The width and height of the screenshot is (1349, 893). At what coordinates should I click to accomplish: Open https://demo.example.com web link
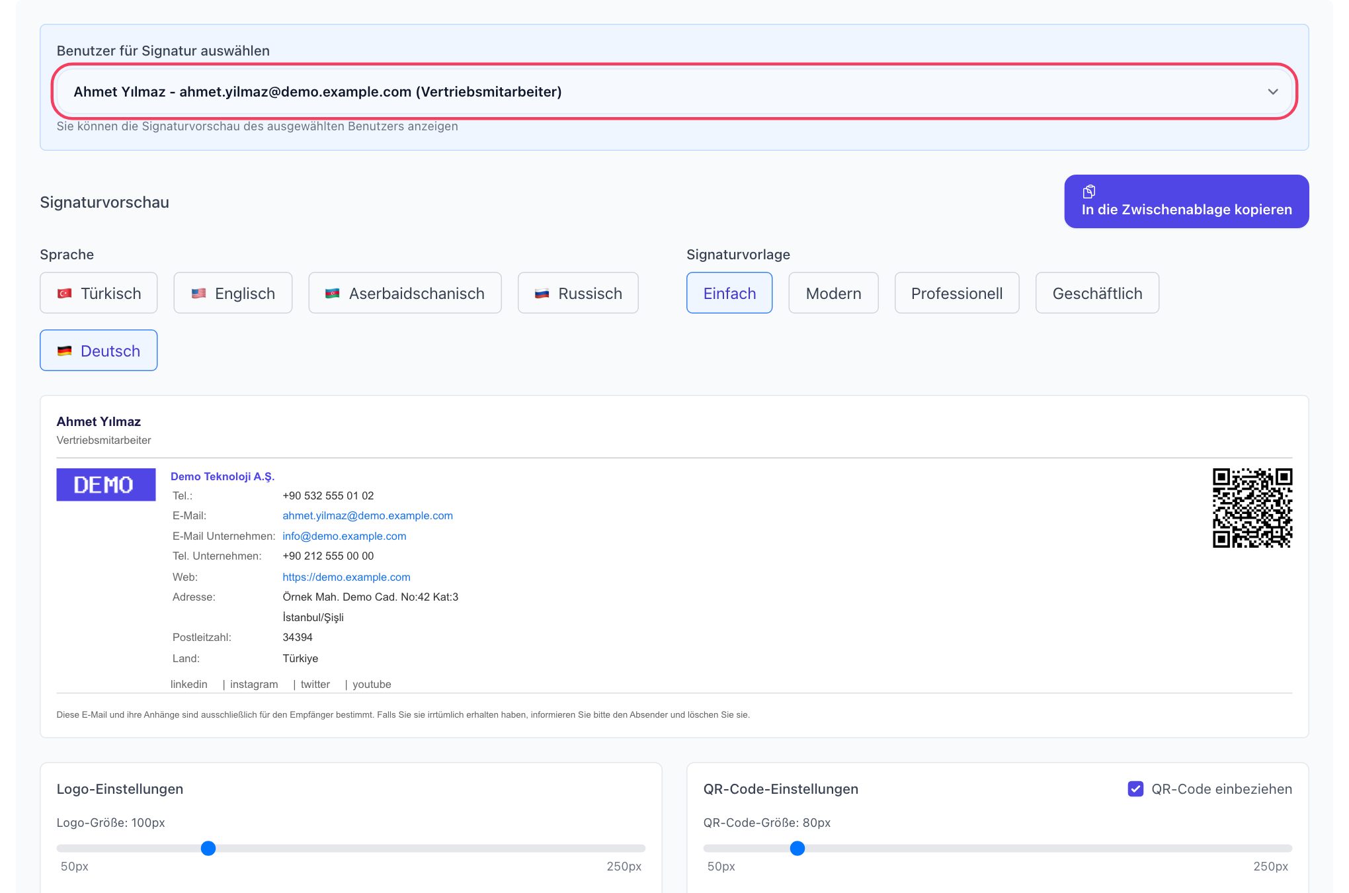click(347, 577)
